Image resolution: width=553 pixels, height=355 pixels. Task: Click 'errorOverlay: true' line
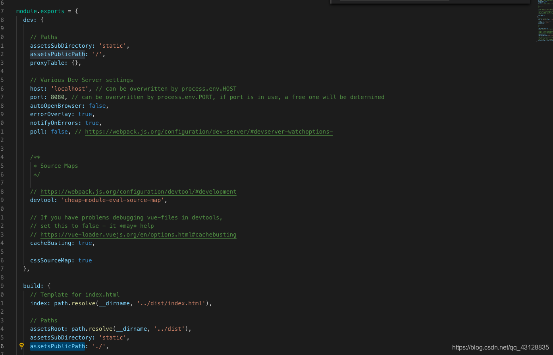coord(63,114)
